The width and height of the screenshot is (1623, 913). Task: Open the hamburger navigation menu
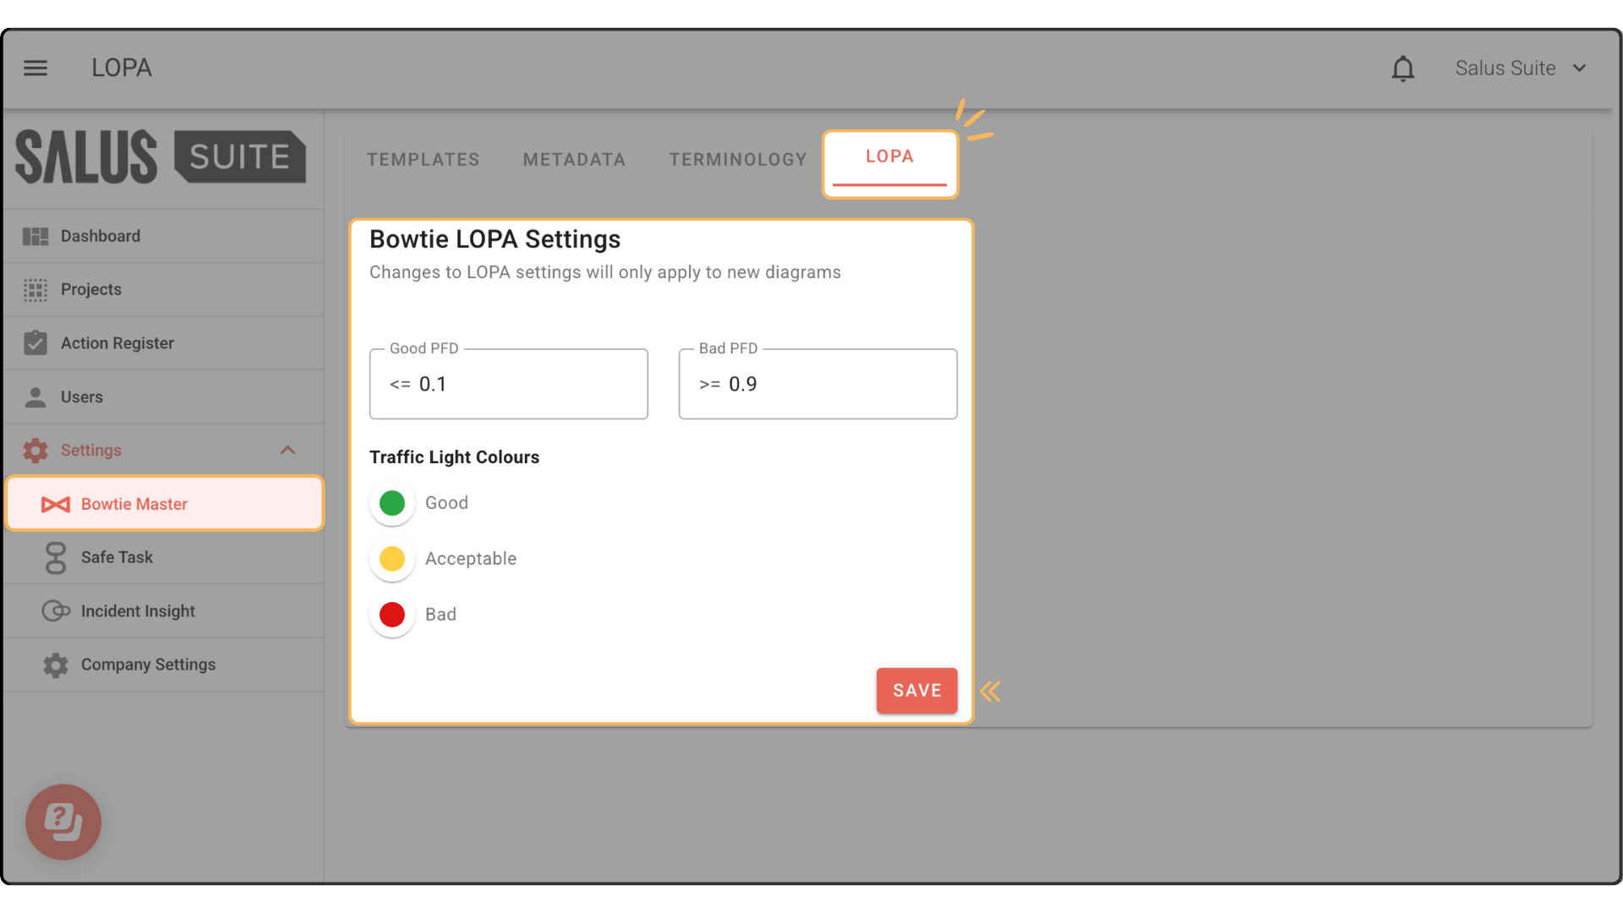[x=36, y=68]
